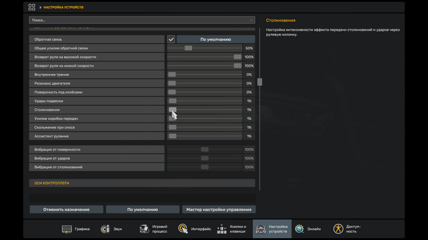Select Резонанс двигателя label
Screen dimensions: 428x240
(x=52, y=83)
